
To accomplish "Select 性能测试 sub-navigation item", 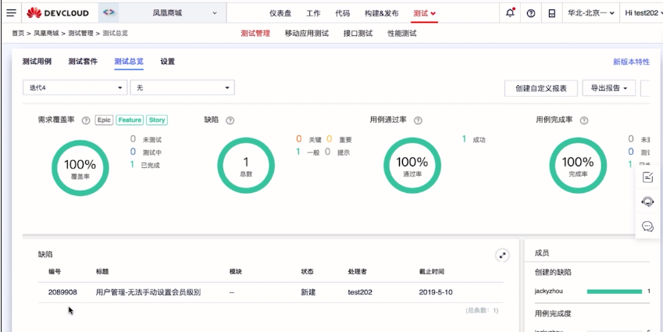I will coord(401,34).
